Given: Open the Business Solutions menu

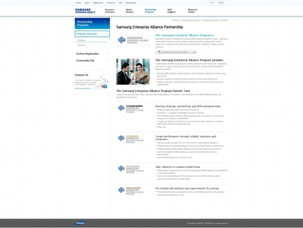Looking at the screenshot, I should [110, 11].
